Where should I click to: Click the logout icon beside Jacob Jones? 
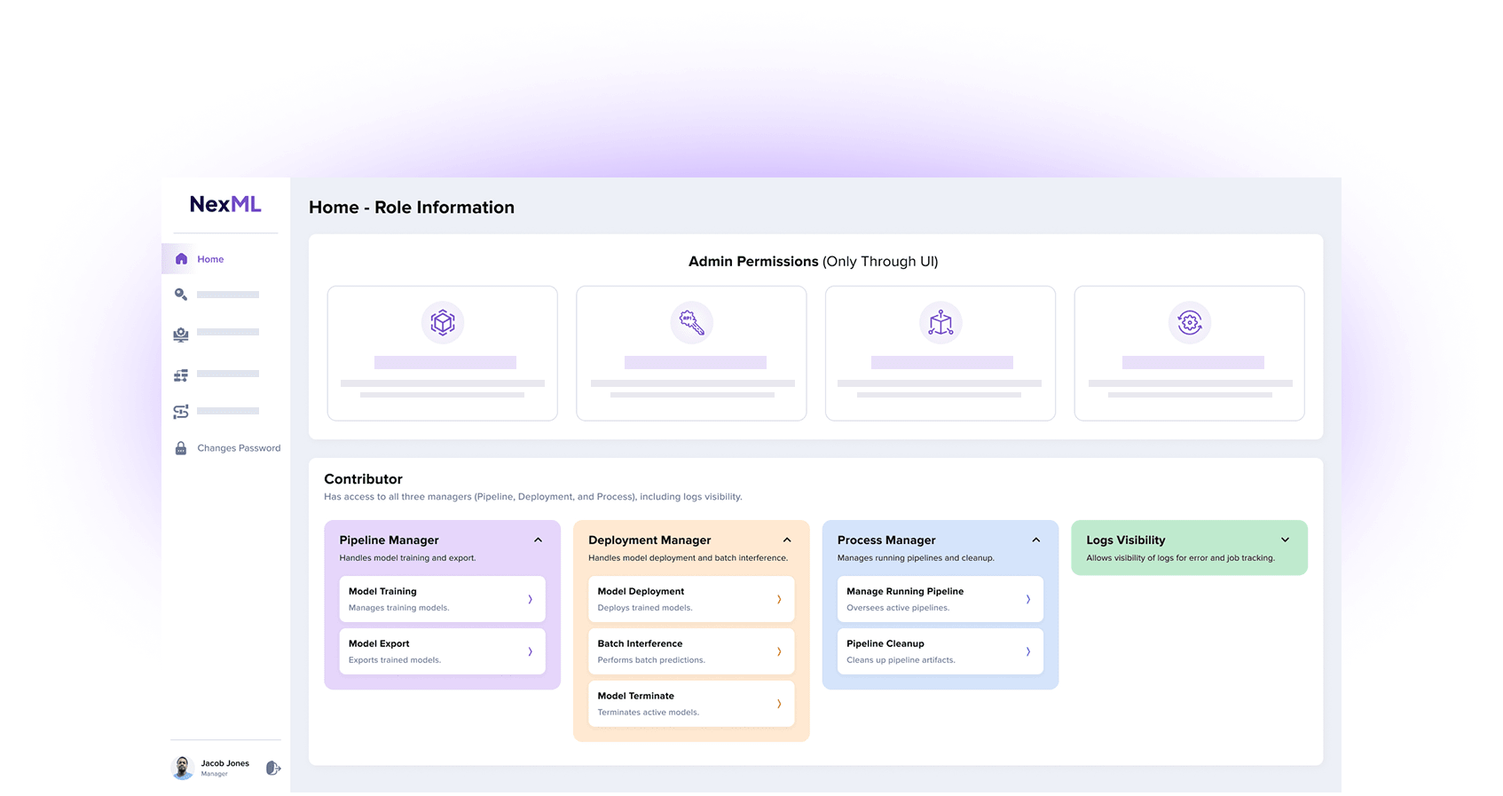[x=273, y=768]
